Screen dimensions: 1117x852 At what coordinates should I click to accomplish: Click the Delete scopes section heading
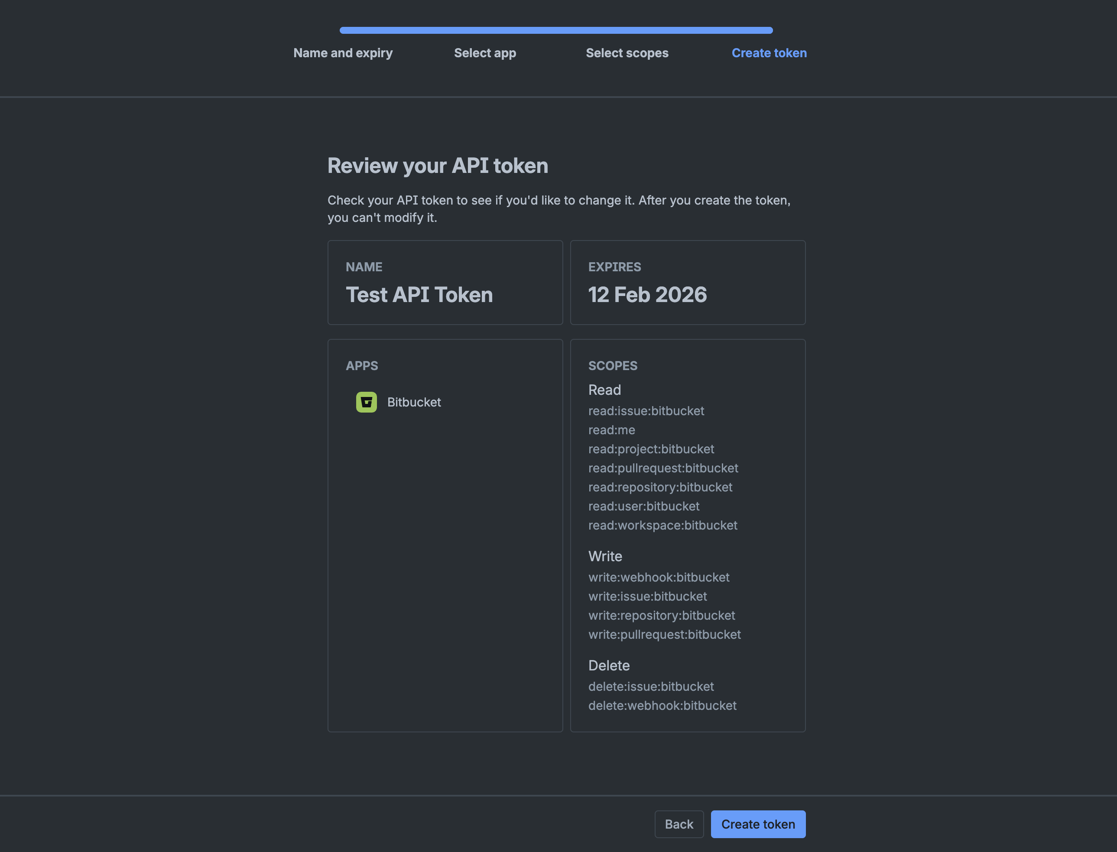(x=609, y=665)
